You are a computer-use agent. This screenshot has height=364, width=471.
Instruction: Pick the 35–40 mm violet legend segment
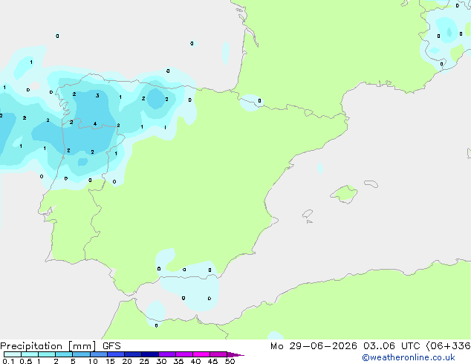point(184,354)
